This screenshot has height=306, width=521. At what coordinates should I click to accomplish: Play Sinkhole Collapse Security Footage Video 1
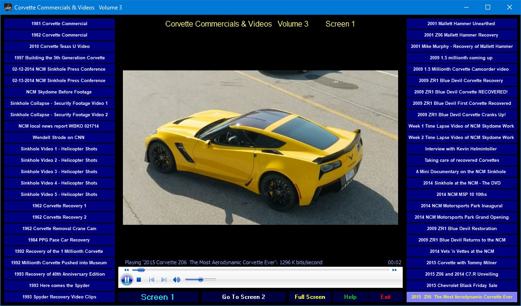pyautogui.click(x=59, y=103)
